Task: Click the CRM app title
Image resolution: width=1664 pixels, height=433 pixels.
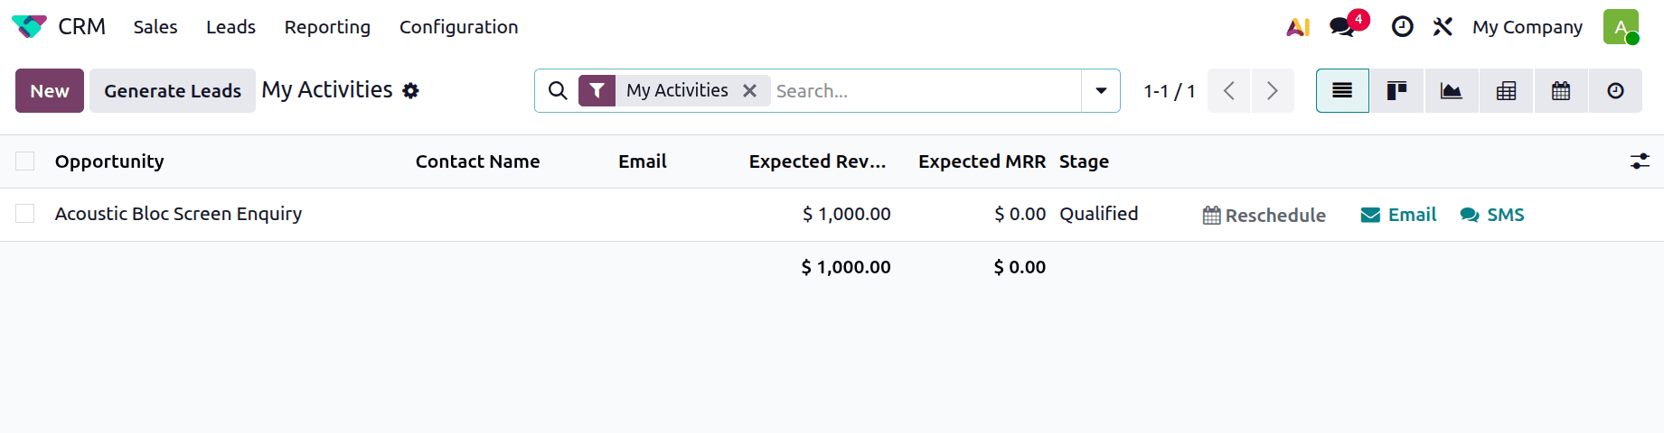Action: [82, 27]
